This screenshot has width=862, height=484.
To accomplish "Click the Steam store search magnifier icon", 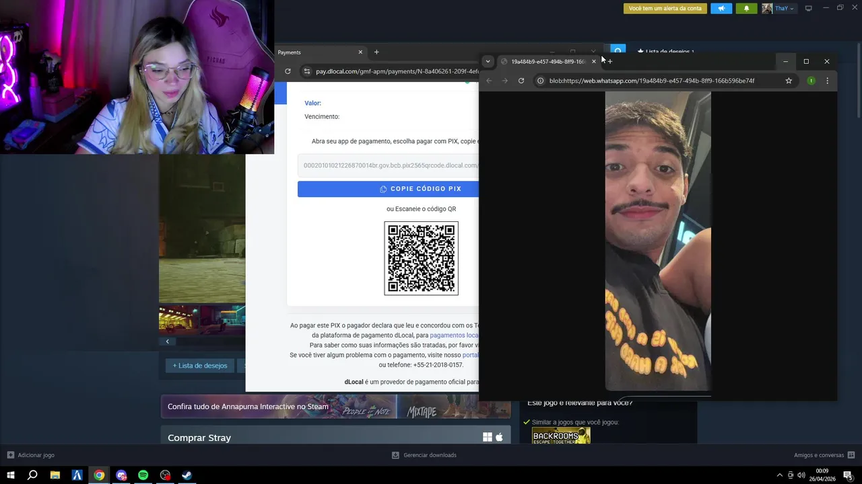I will point(618,50).
